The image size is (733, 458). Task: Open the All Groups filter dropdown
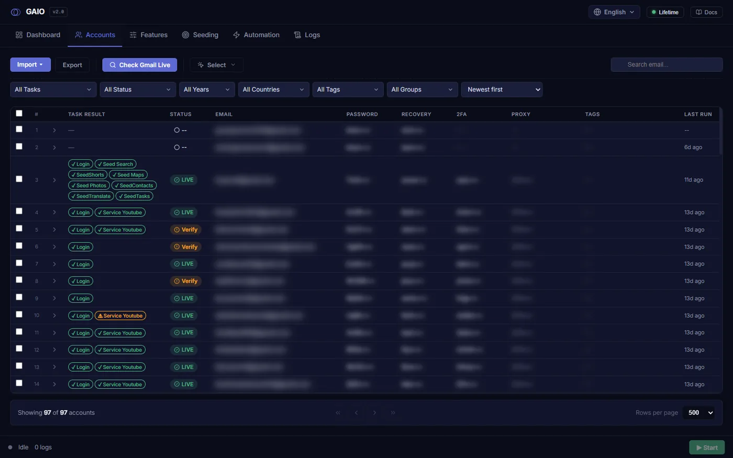point(423,90)
